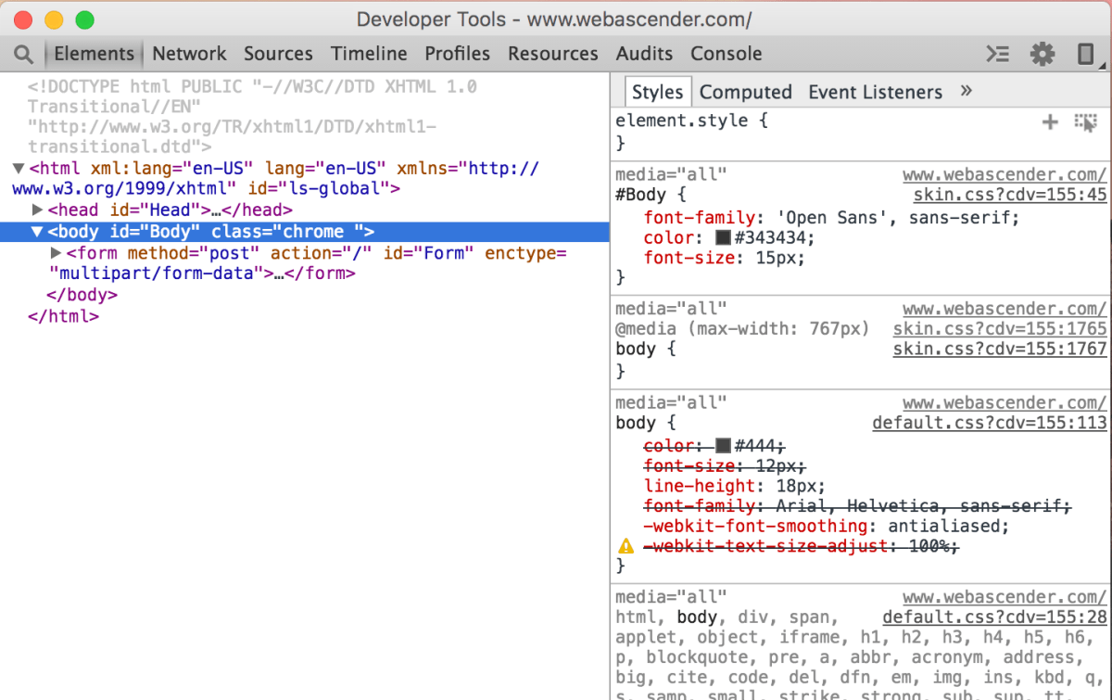This screenshot has width=1112, height=700.
Task: Click the magnifier inspect element icon
Action: (23, 54)
